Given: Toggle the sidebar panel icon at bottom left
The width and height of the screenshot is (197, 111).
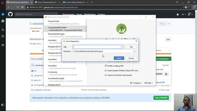Looking at the screenshot, I should 3,105.
